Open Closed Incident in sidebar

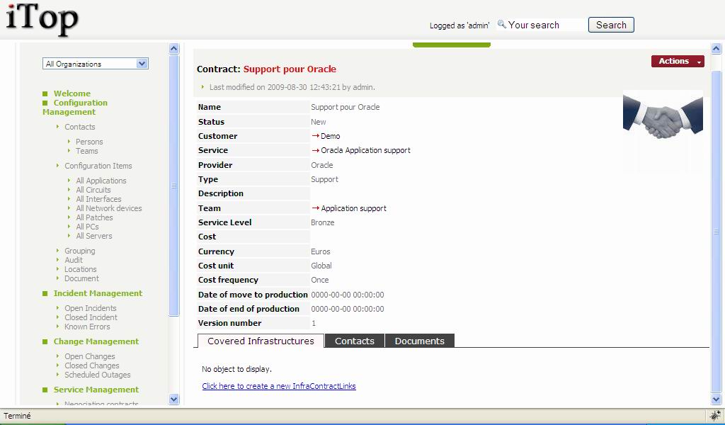(91, 317)
